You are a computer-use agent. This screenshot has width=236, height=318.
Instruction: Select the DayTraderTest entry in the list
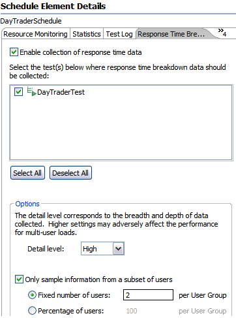61,92
